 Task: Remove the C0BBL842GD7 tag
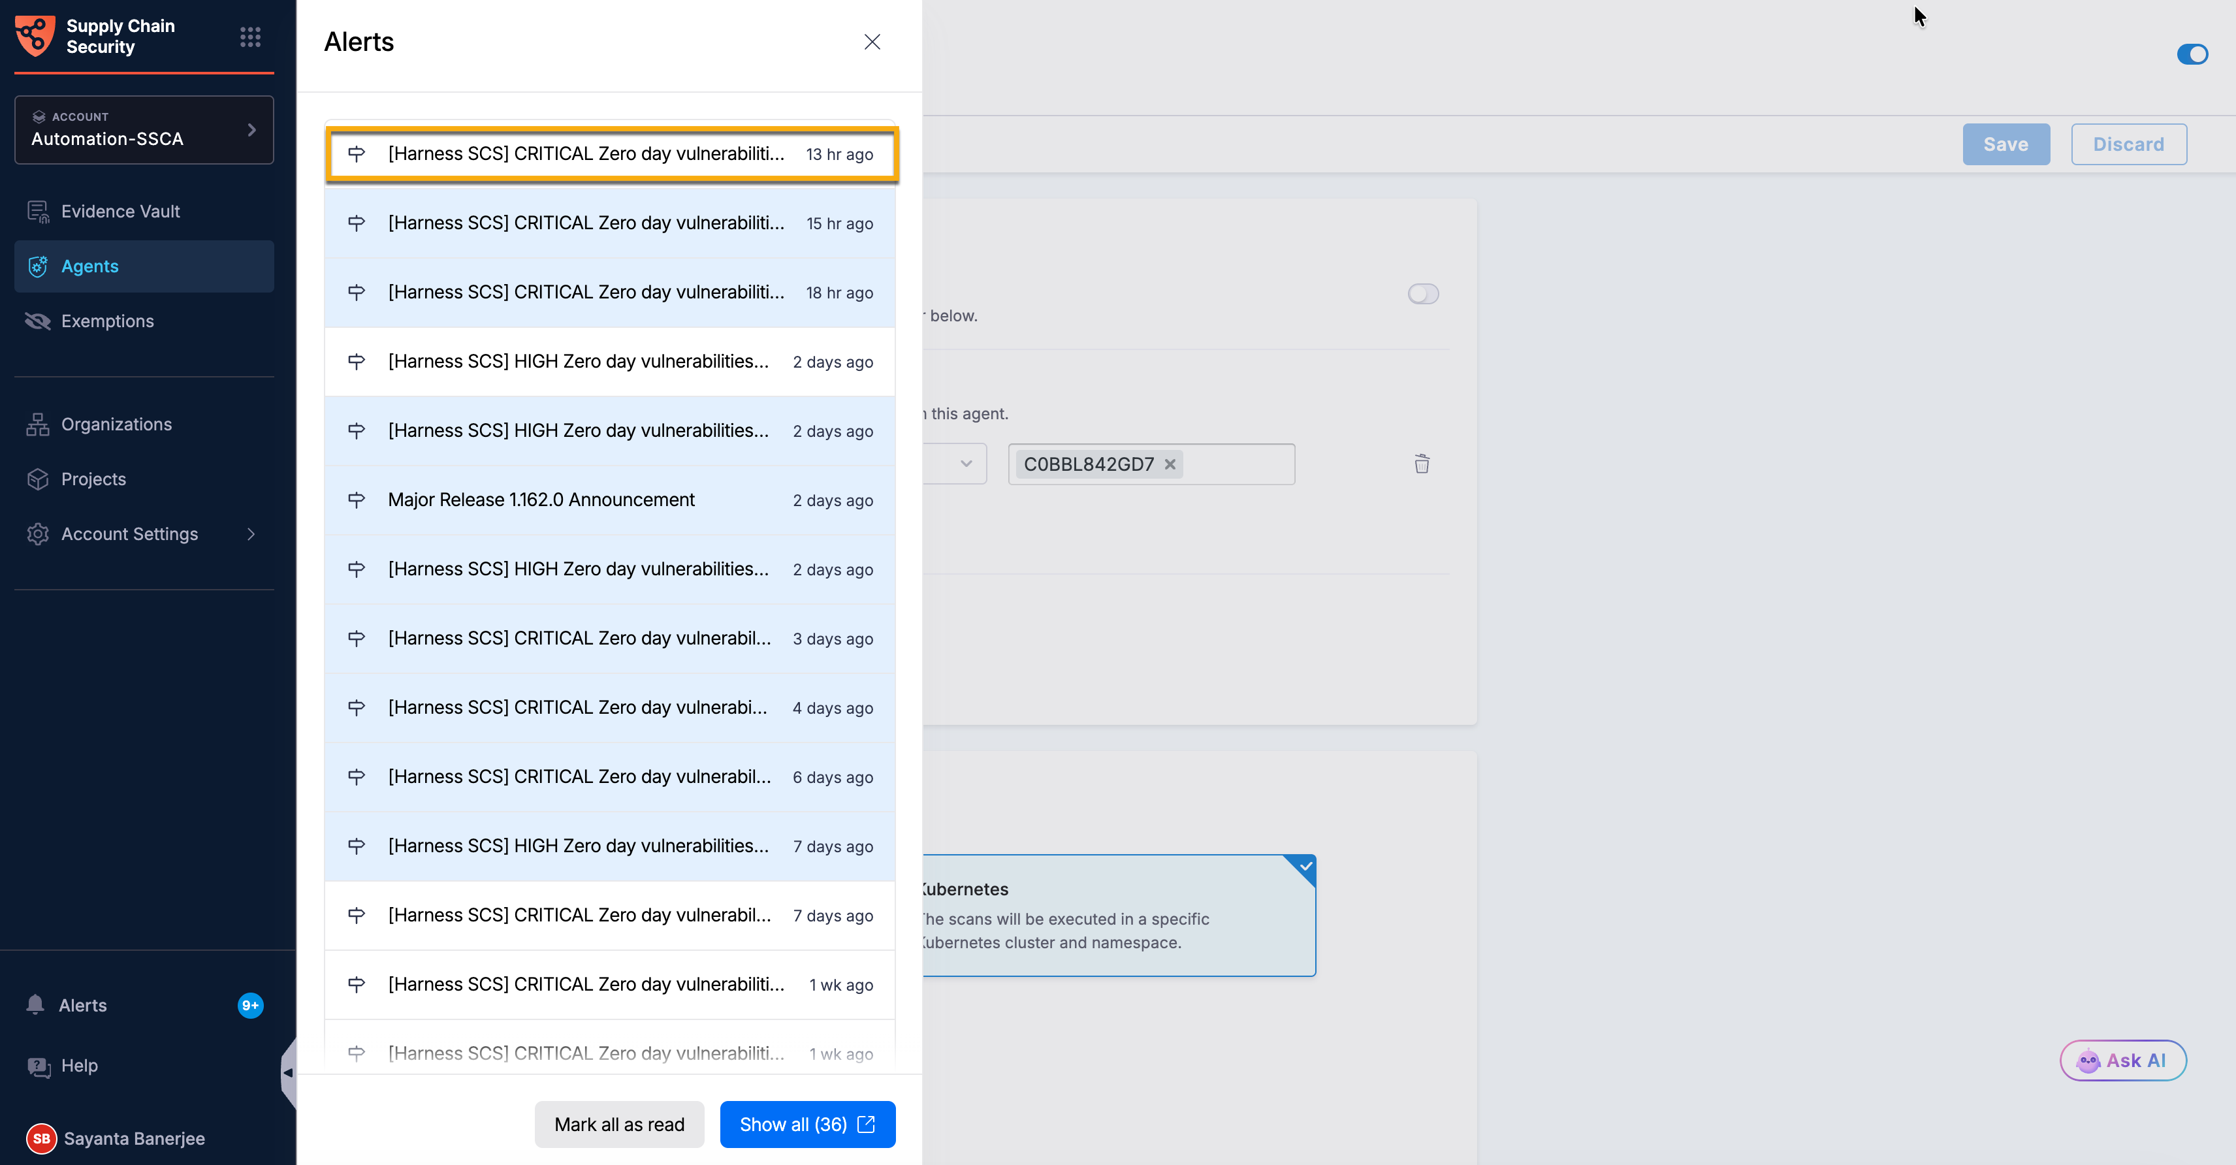[1170, 464]
